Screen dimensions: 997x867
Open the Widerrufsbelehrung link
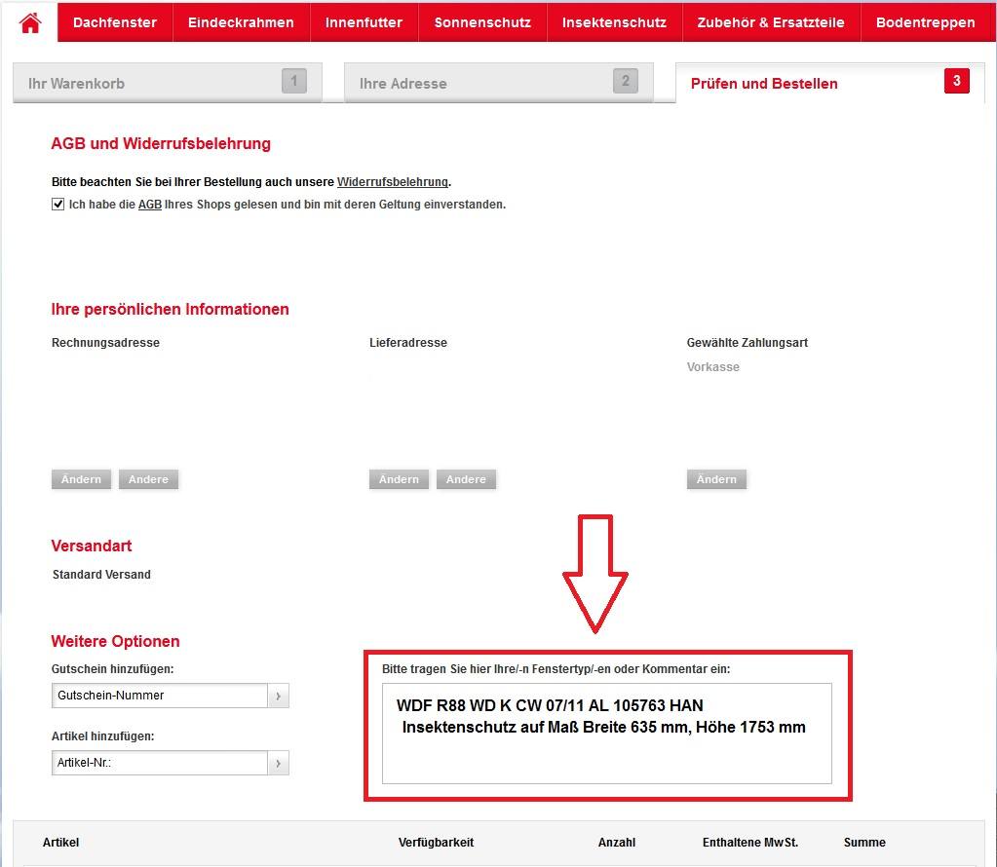[393, 182]
